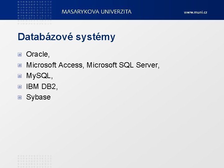Screen dimensions: 224x168
Task: Click the line Microsoft Access, Microsoft SQL Server,
Action: [93, 65]
